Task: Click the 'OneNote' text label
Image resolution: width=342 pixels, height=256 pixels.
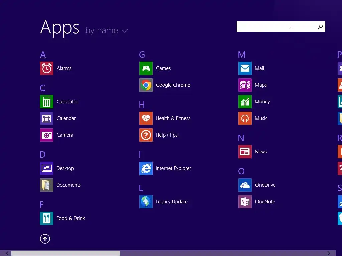Action: pyautogui.click(x=265, y=202)
